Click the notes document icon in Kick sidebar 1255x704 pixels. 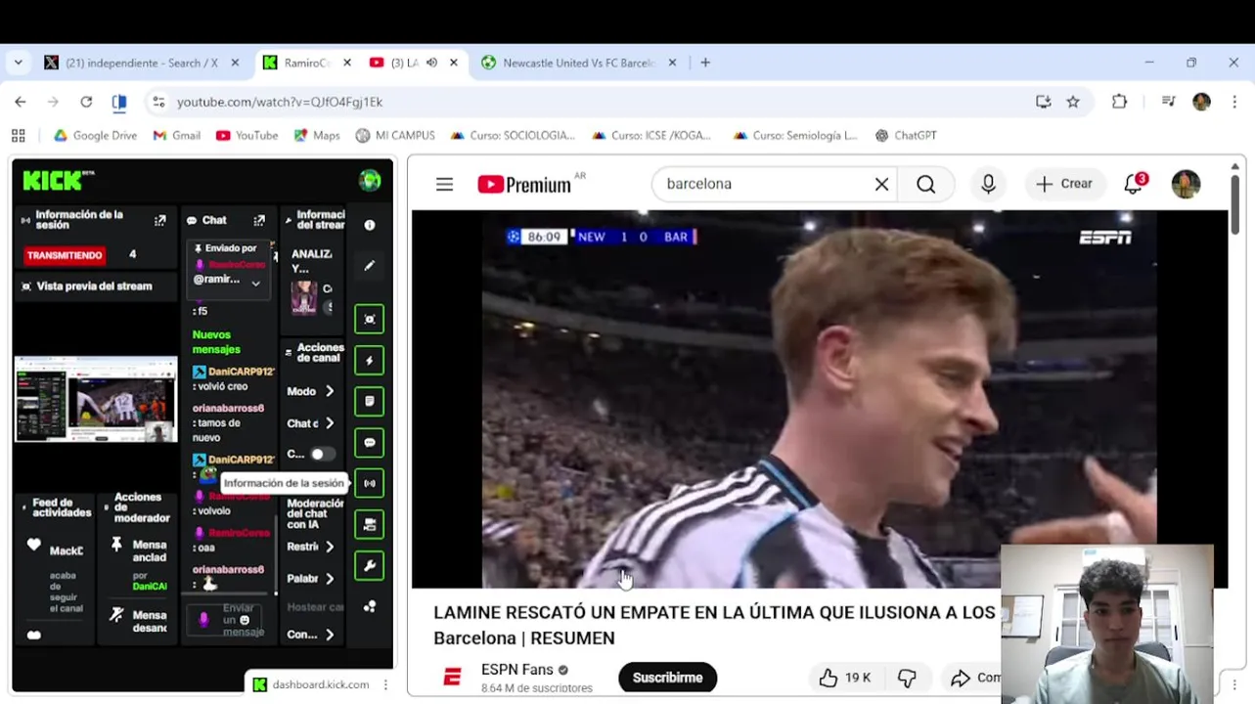pos(370,401)
